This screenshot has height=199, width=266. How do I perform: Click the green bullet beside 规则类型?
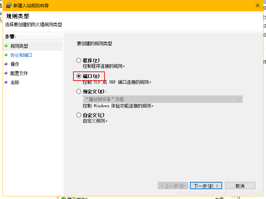(x=6, y=46)
